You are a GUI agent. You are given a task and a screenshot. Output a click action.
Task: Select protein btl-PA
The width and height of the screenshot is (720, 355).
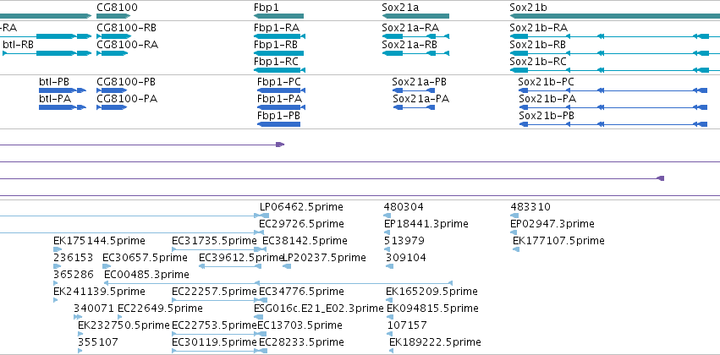(54, 99)
